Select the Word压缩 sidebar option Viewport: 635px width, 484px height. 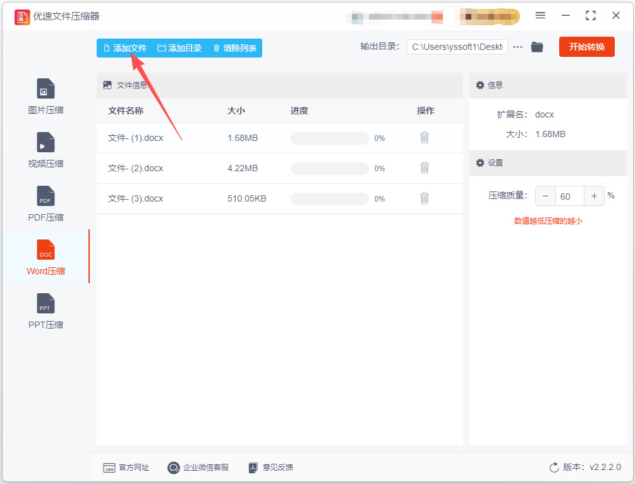coord(45,258)
